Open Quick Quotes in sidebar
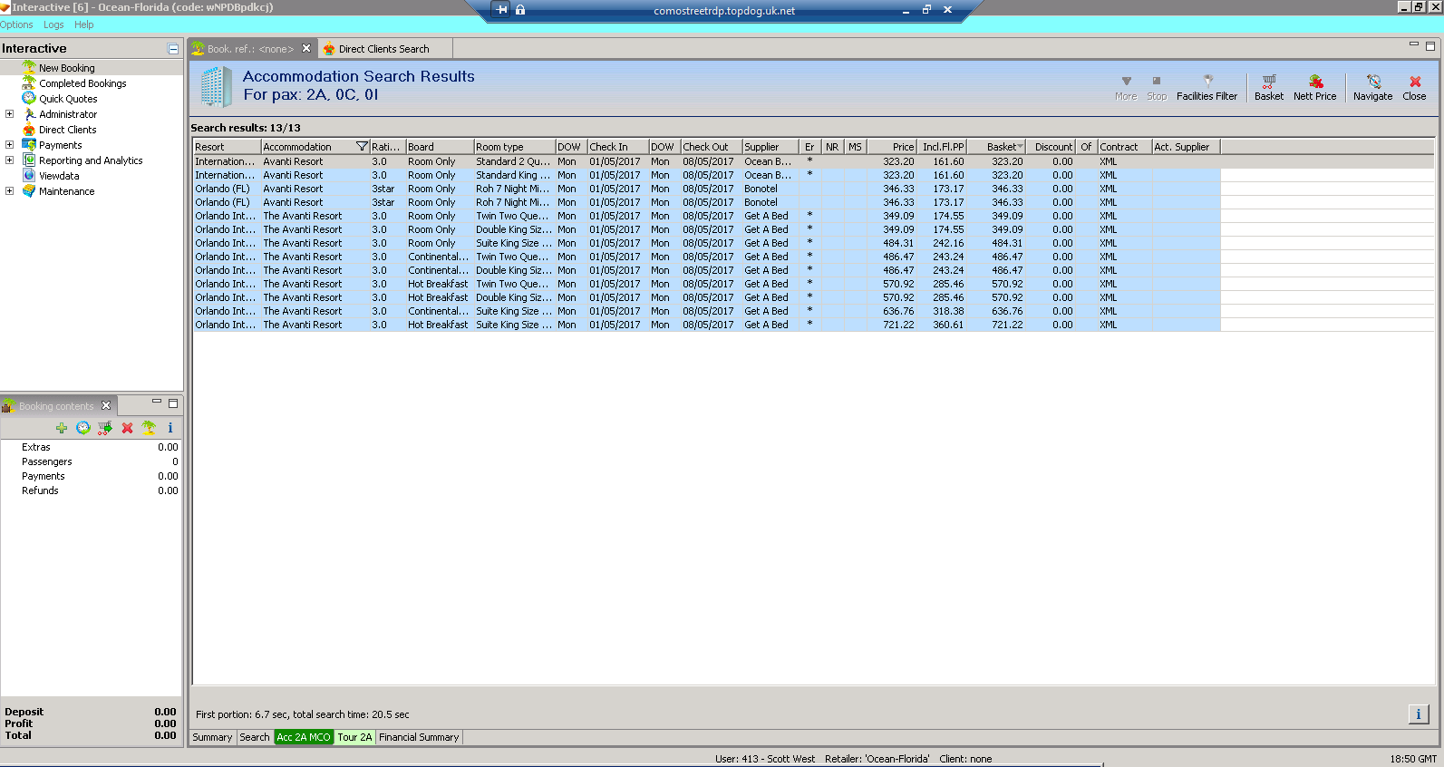The image size is (1444, 767). click(68, 99)
